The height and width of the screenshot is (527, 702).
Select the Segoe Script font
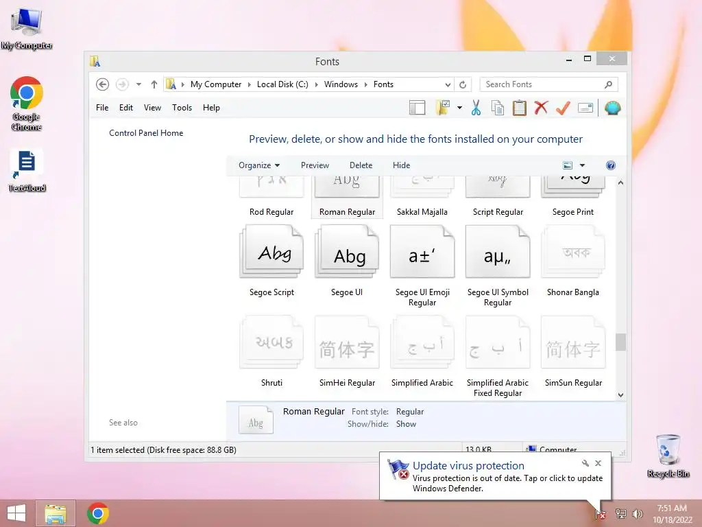[271, 261]
